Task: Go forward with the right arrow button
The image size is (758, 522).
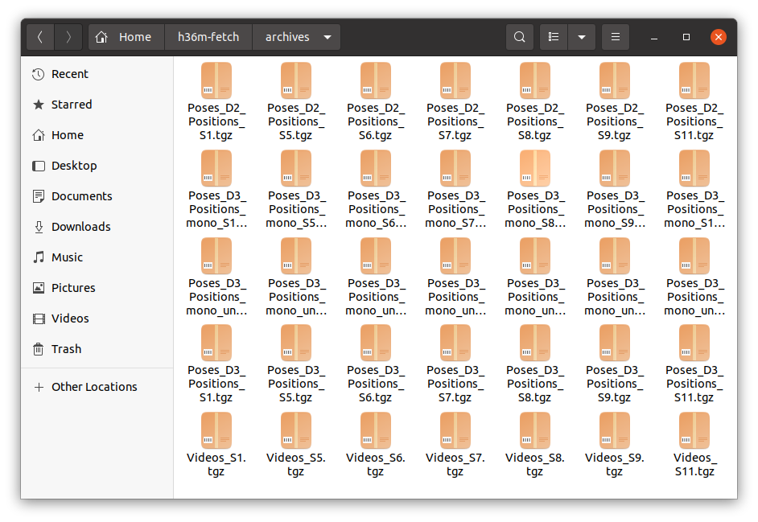Action: tap(68, 37)
